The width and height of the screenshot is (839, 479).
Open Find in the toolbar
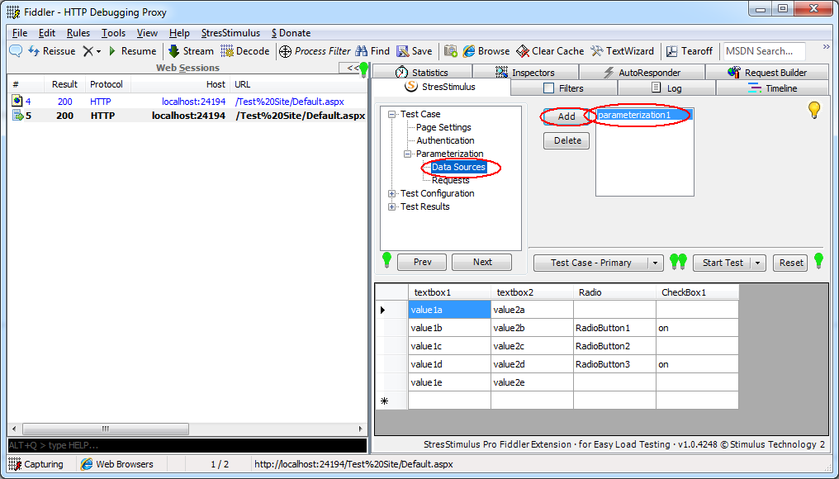(372, 51)
